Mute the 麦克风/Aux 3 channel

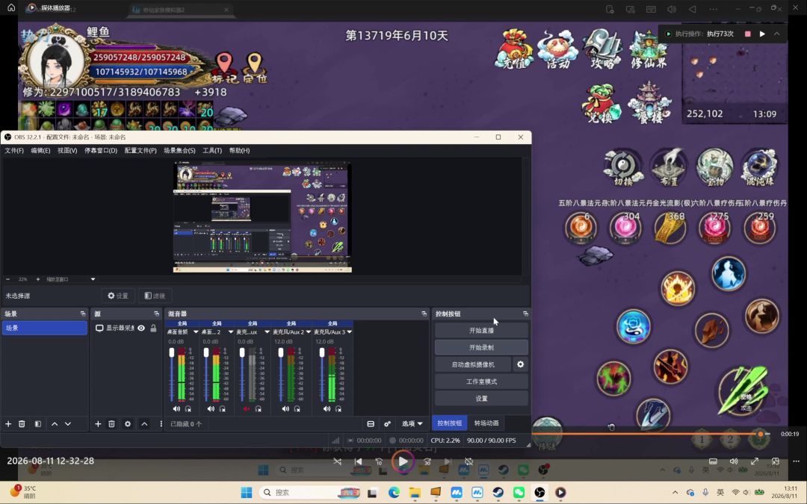327,409
